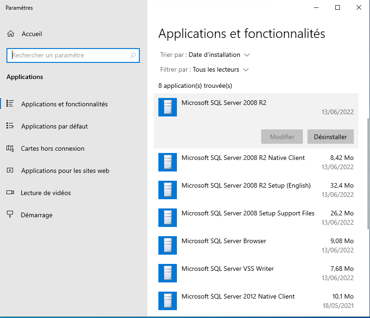Click the Démarrage startup icon

[x=10, y=214]
